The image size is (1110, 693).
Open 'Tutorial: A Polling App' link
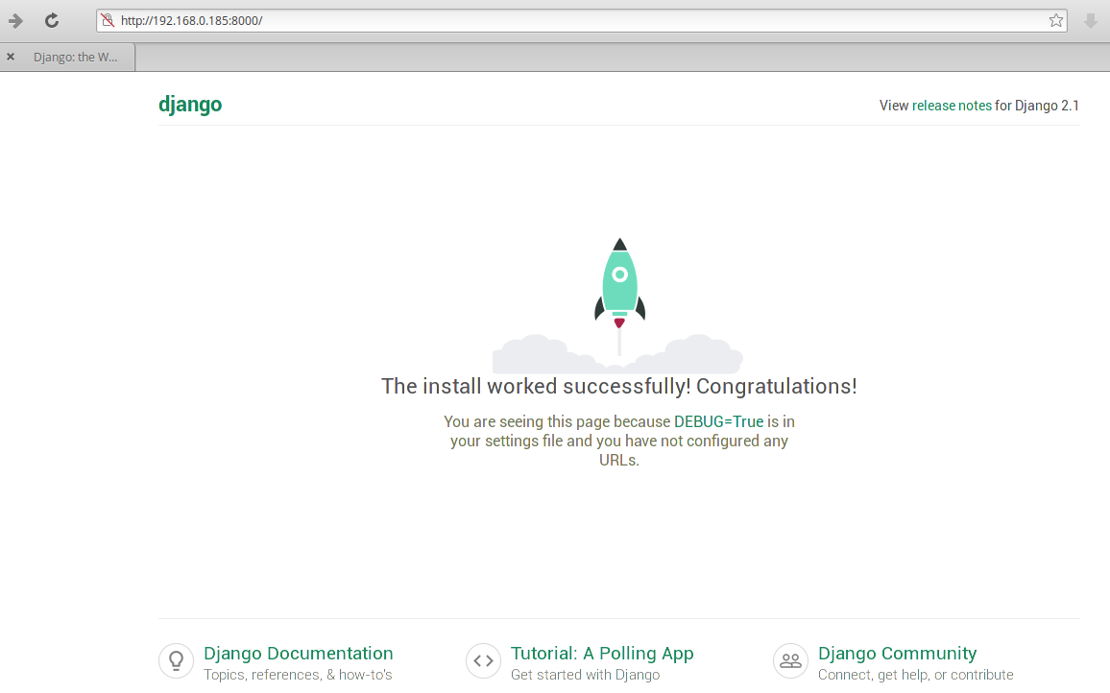pos(602,654)
